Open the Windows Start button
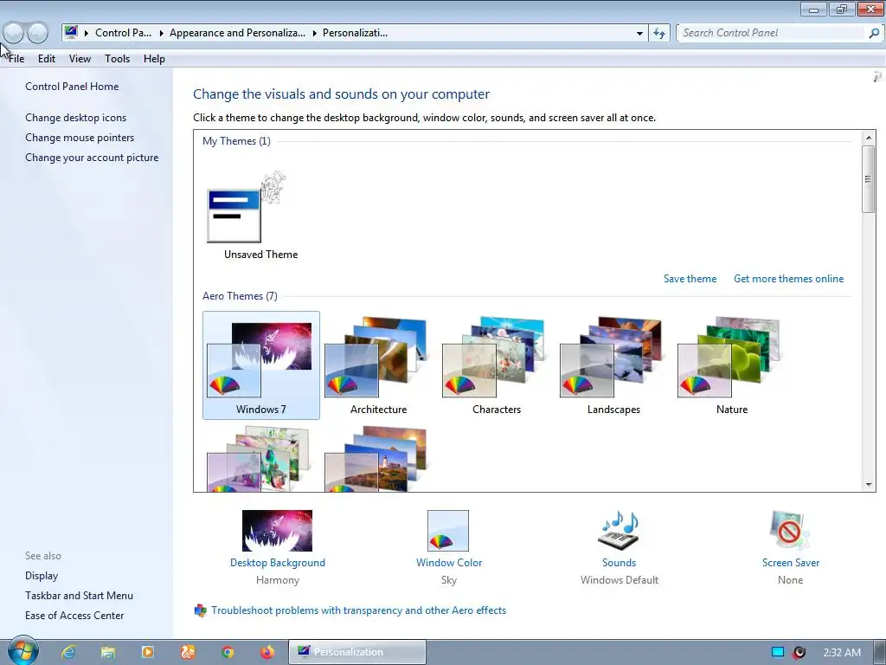The height and width of the screenshot is (665, 886). 22,651
